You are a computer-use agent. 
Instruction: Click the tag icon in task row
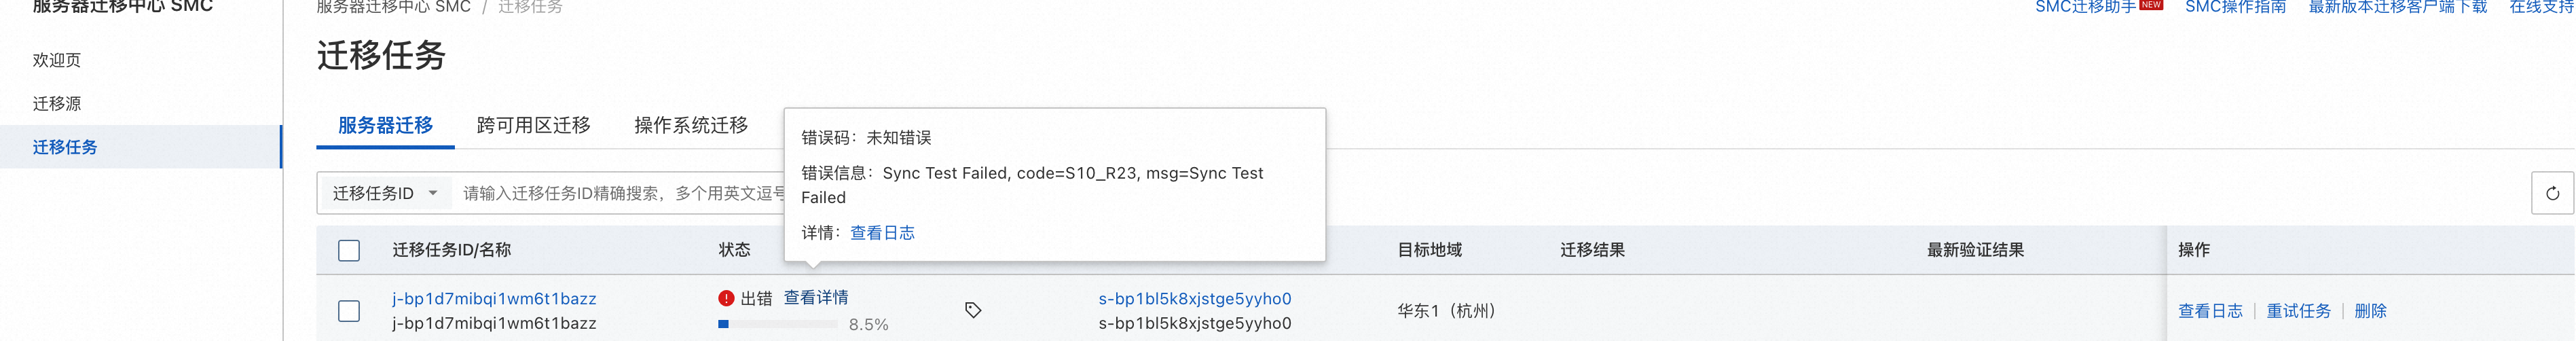[x=972, y=310]
